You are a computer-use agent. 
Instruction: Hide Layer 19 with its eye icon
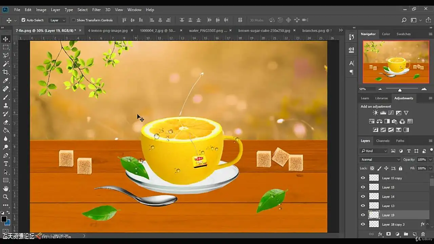pos(363,215)
